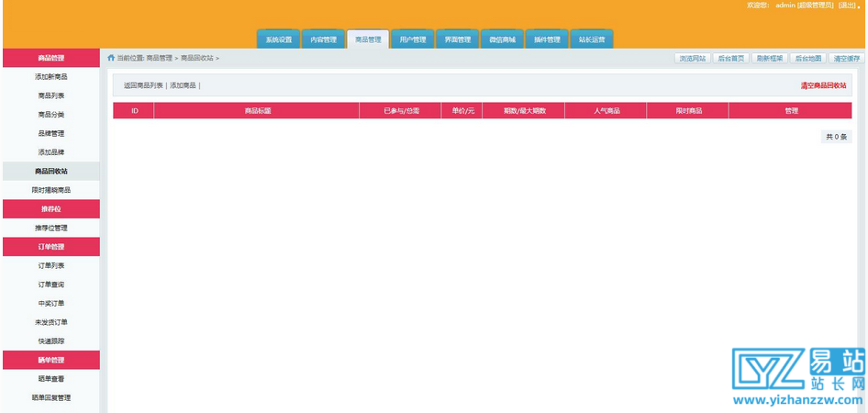
Task: Open the 站长运营 tab
Action: [x=592, y=39]
